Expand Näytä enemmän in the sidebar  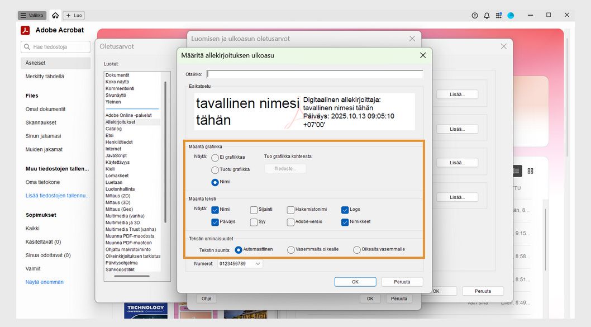pyautogui.click(x=44, y=282)
